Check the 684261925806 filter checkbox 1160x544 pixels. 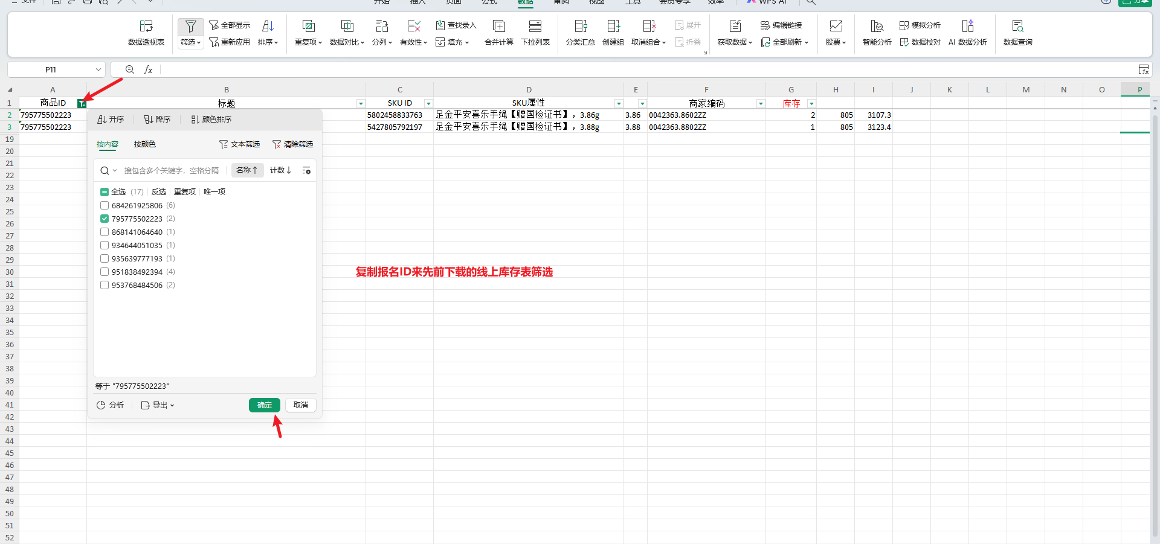(105, 206)
